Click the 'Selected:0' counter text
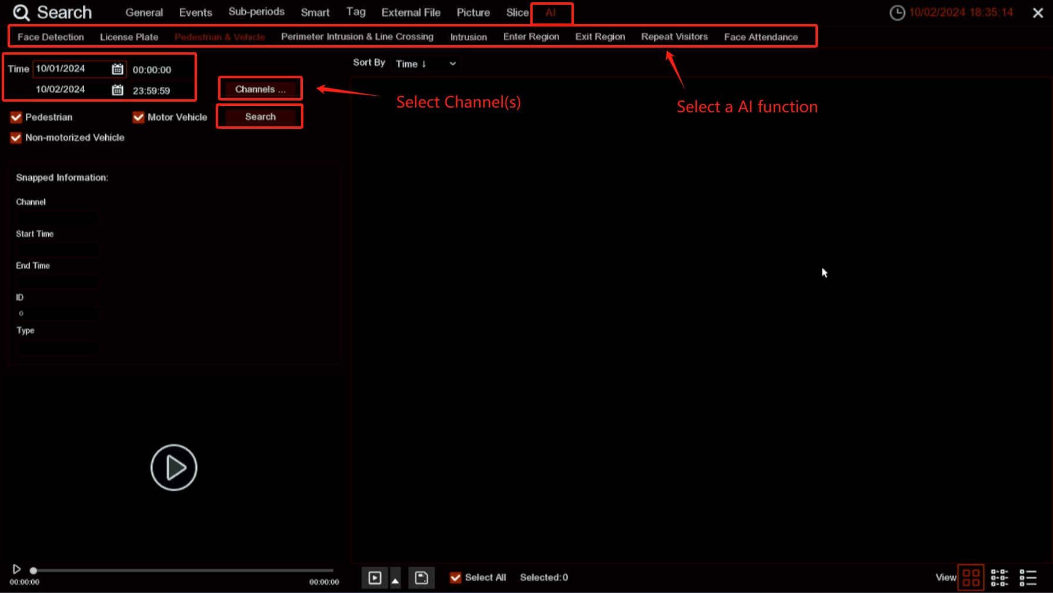 click(x=544, y=578)
